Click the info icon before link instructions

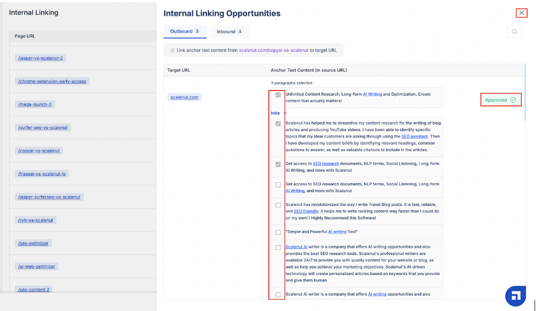[x=172, y=50]
